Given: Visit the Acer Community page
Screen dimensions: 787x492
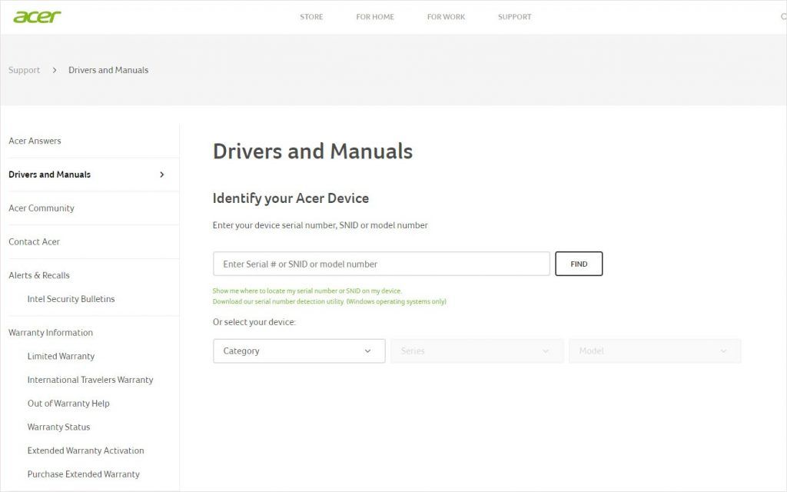Looking at the screenshot, I should click(x=41, y=208).
